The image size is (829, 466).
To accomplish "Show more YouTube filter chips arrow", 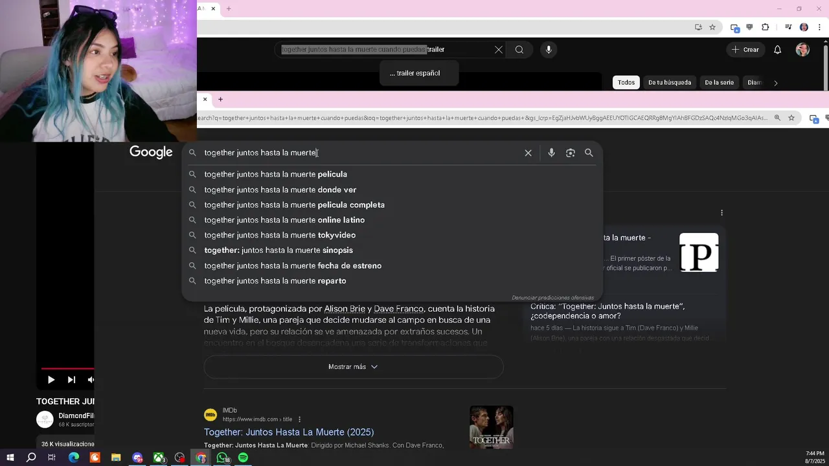I will click(x=775, y=83).
